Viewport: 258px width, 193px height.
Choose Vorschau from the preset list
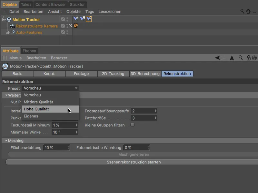point(50,95)
